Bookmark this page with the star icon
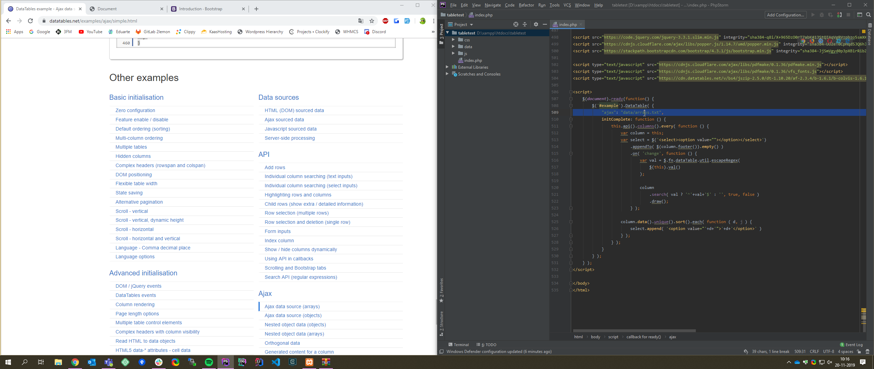Viewport: 874px width, 369px height. [x=372, y=21]
